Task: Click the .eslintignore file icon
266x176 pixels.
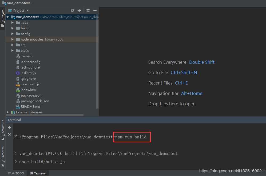Action: [x=18, y=67]
